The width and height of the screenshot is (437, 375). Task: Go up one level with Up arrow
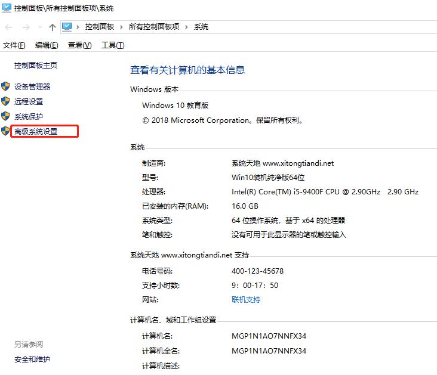tap(53, 27)
